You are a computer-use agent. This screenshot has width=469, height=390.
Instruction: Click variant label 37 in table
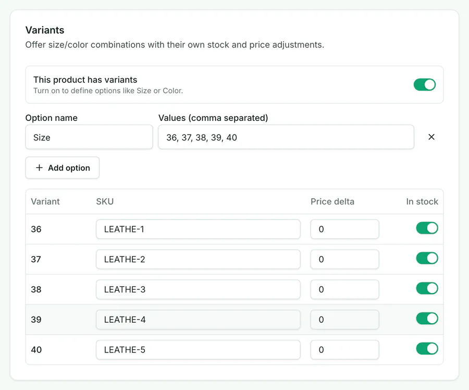[36, 259]
